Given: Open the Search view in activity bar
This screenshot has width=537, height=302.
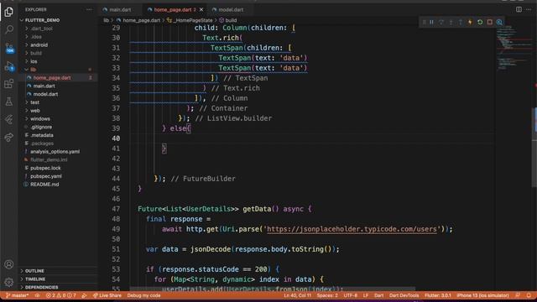Looking at the screenshot, I should [x=9, y=29].
